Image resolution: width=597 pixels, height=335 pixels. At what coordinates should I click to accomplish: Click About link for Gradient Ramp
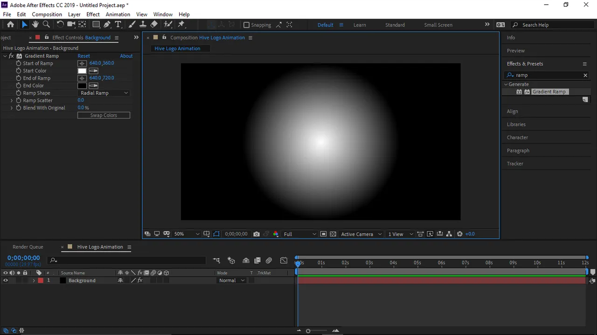click(126, 56)
